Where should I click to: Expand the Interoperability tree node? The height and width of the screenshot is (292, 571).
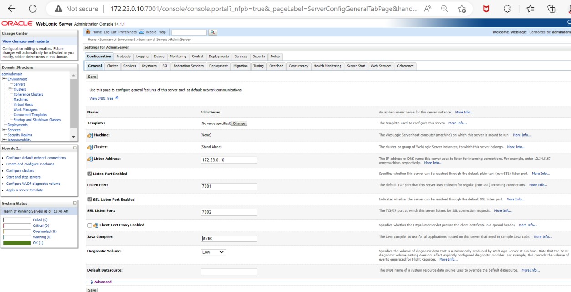click(4, 140)
